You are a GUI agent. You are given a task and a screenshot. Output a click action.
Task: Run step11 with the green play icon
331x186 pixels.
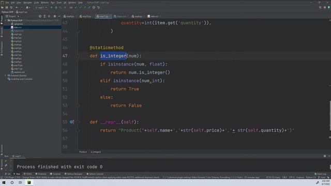(x=51, y=7)
